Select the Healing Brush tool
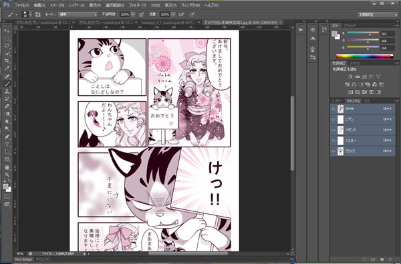Image resolution: width=401 pixels, height=264 pixels. coord(7,76)
